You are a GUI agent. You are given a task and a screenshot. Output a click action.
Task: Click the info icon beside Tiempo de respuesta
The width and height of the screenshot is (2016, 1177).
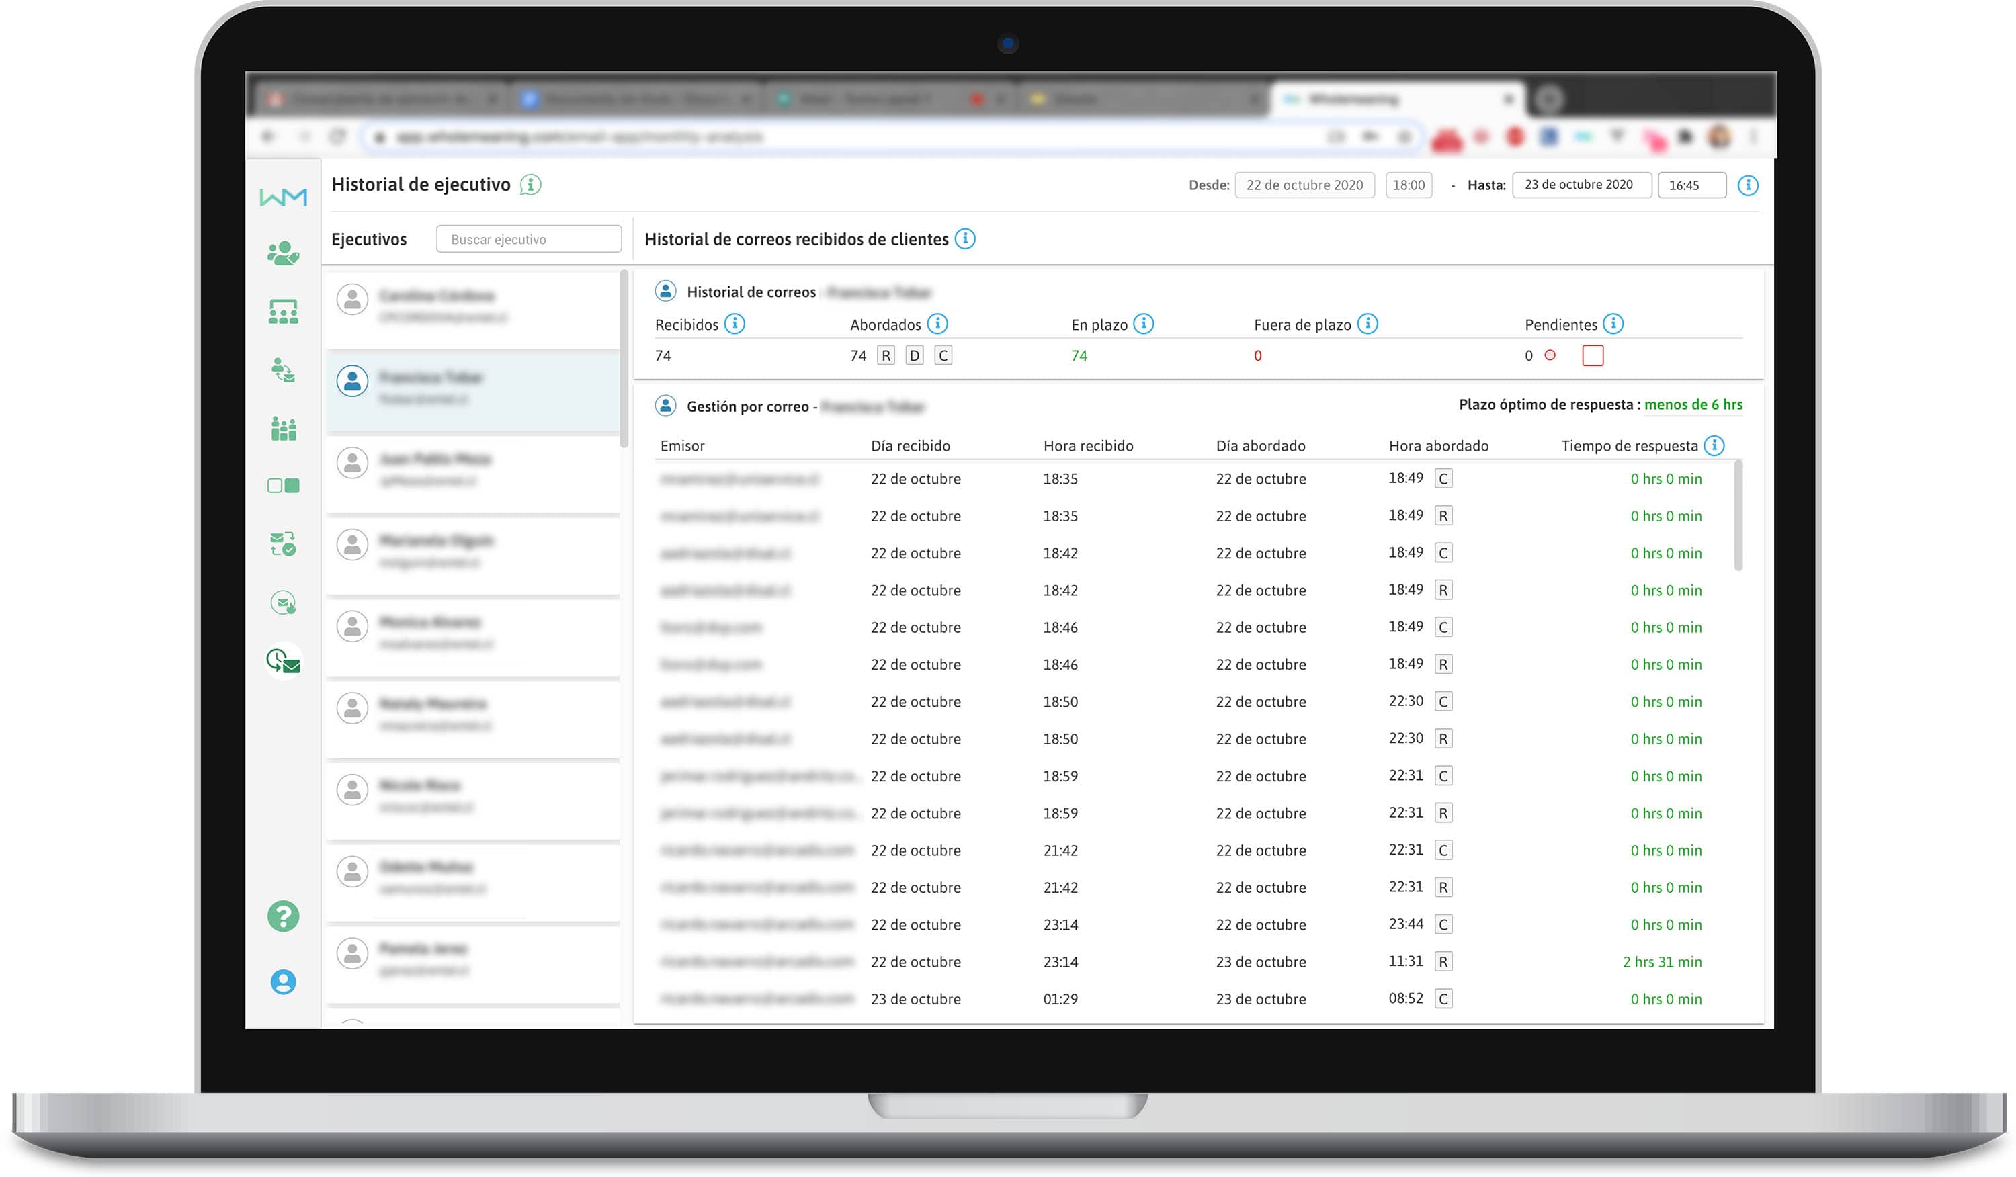tap(1714, 445)
